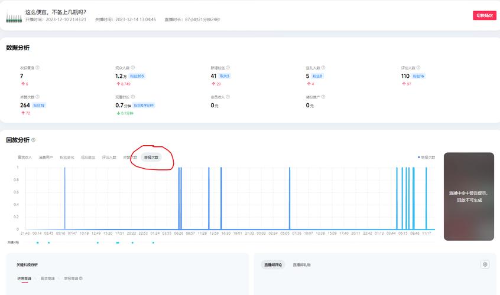The image size is (500, 295).
Task: Click the replay video preview panel
Action: 469,196
